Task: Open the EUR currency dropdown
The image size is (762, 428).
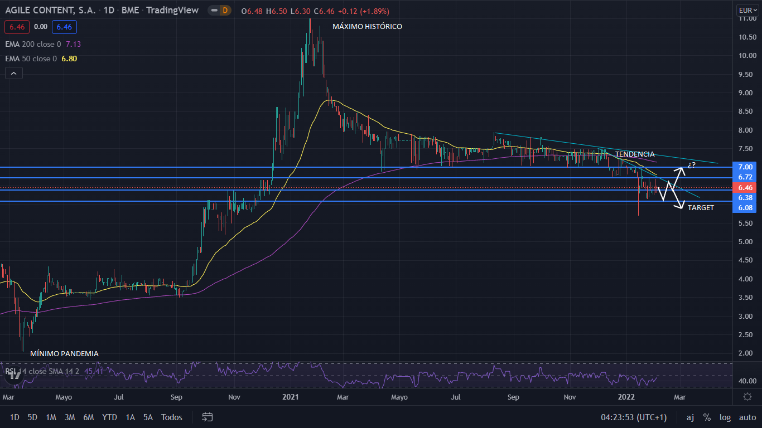Action: point(747,10)
